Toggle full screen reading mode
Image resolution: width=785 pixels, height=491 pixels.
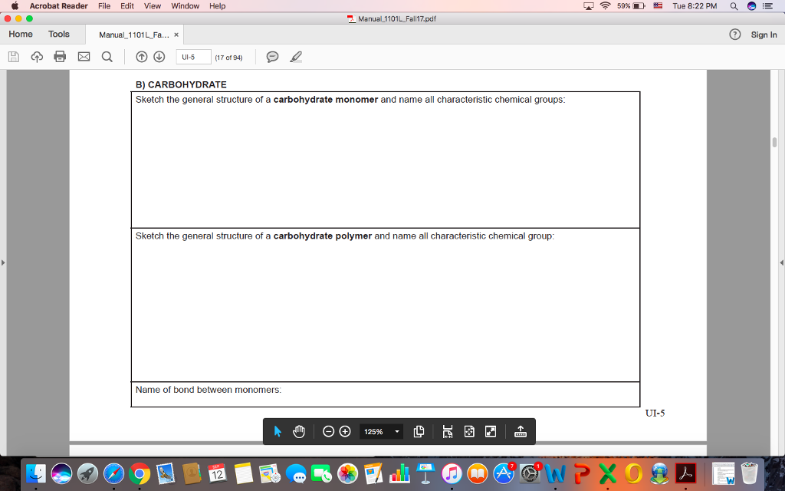(491, 431)
